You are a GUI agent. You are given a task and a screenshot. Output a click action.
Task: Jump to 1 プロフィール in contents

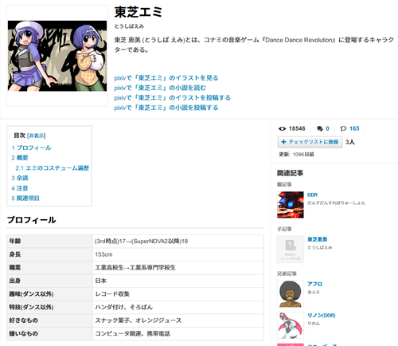click(x=31, y=147)
